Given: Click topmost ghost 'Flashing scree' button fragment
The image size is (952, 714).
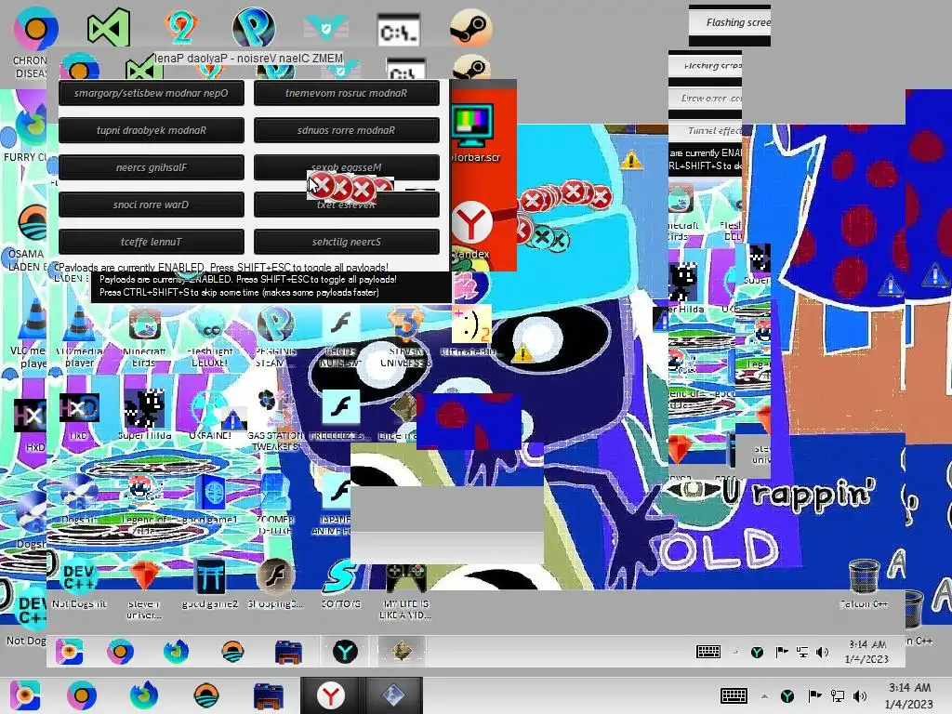Looking at the screenshot, I should pyautogui.click(x=730, y=22).
